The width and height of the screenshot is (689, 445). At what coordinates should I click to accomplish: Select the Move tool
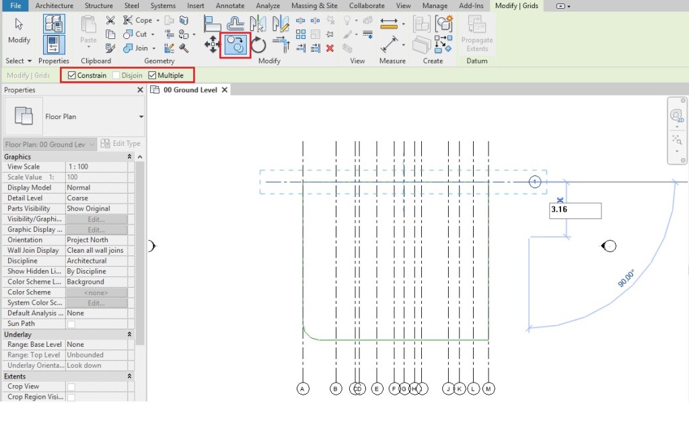coord(213,44)
